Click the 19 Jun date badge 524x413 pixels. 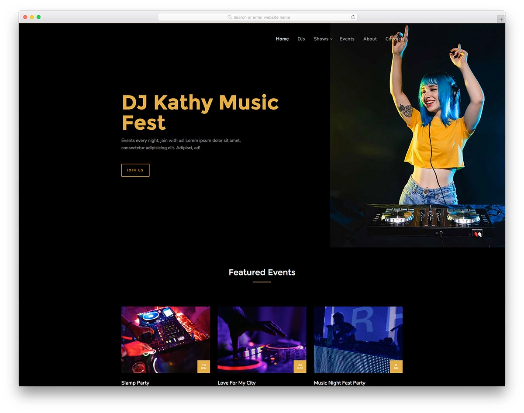tap(203, 367)
